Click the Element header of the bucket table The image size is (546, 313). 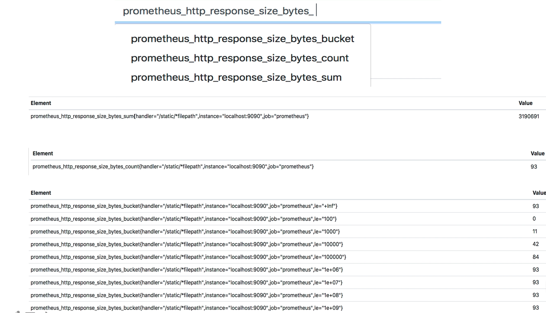coord(41,193)
